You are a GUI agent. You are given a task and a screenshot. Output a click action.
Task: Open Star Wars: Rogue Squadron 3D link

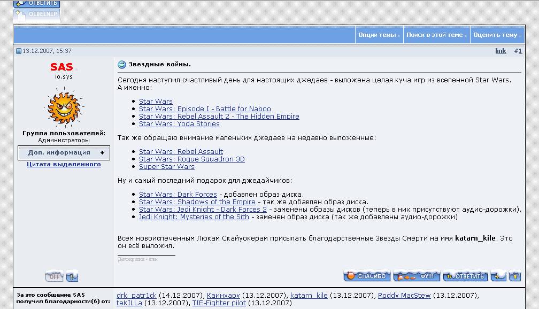tap(192, 159)
